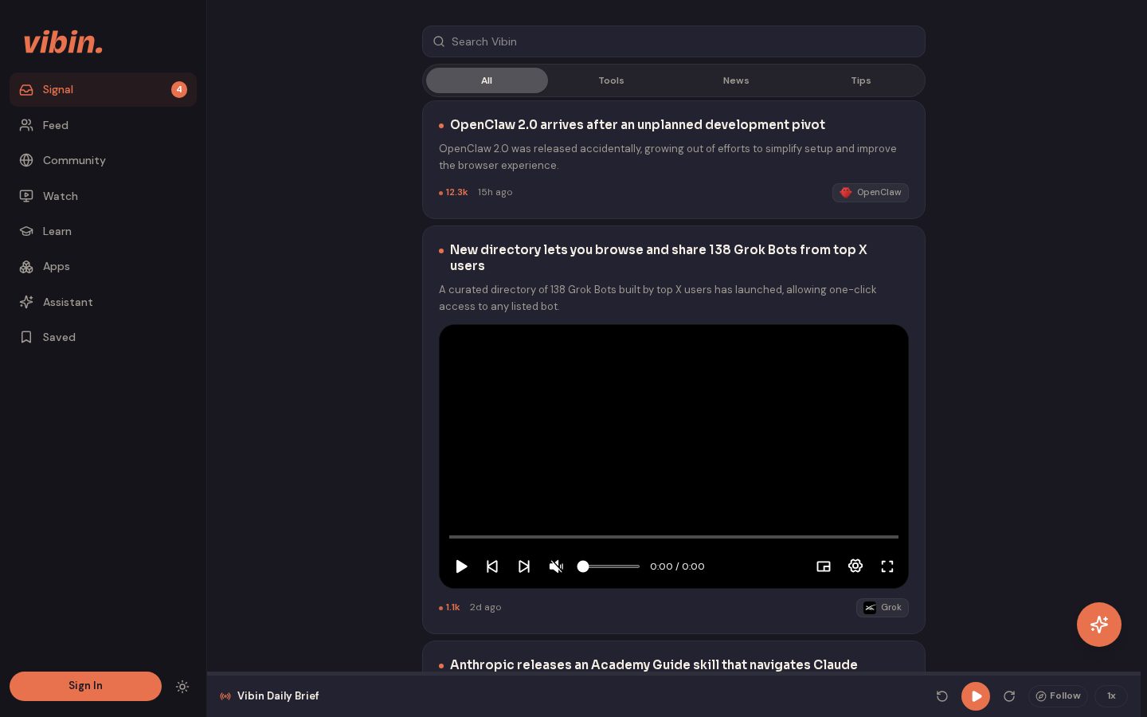Skip to previous track in video player
The width and height of the screenshot is (1147, 717).
pos(492,566)
